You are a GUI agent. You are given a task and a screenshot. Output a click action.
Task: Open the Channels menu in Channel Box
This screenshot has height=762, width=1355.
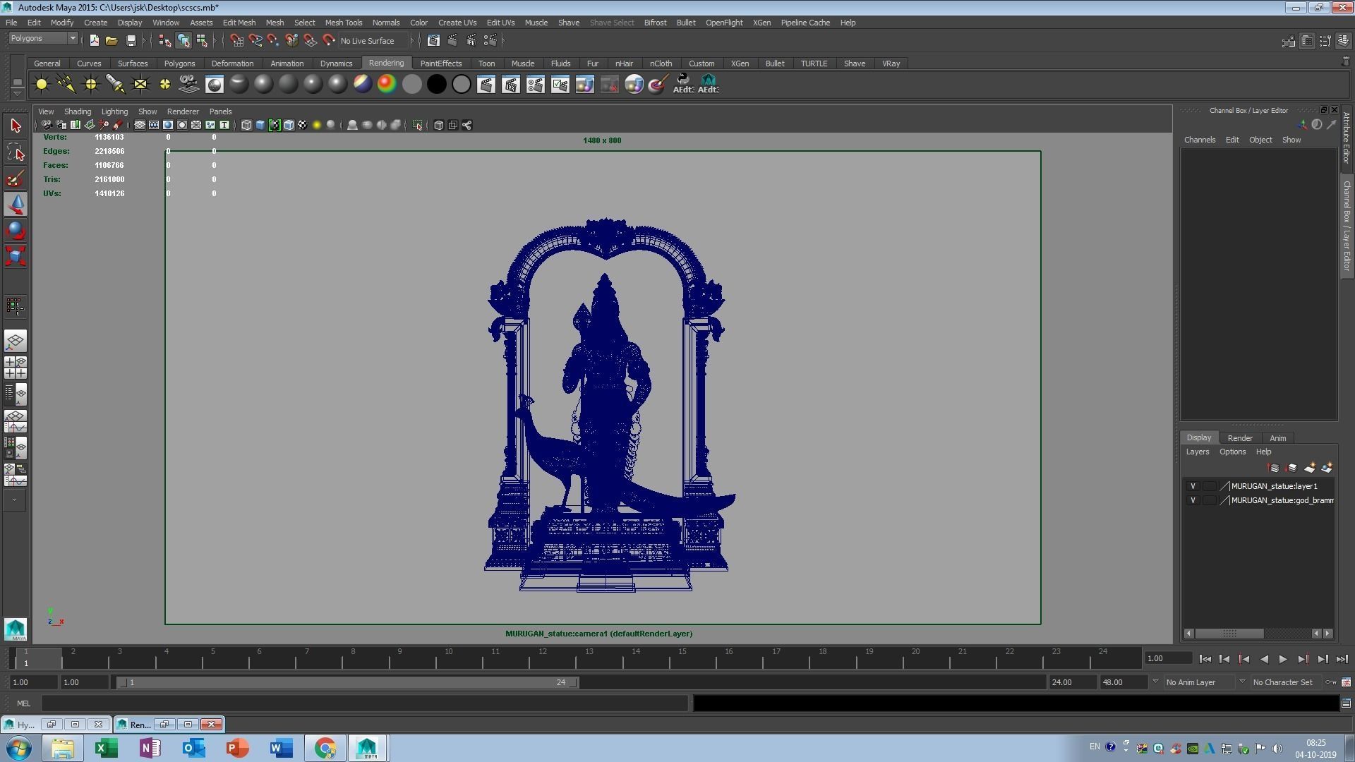(x=1200, y=140)
